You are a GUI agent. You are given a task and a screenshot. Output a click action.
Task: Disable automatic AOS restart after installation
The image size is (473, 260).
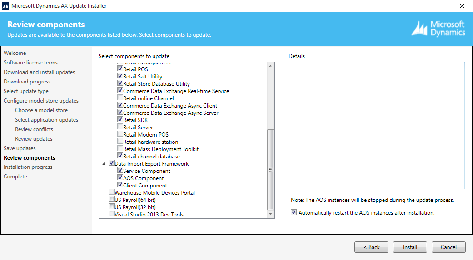coord(294,212)
